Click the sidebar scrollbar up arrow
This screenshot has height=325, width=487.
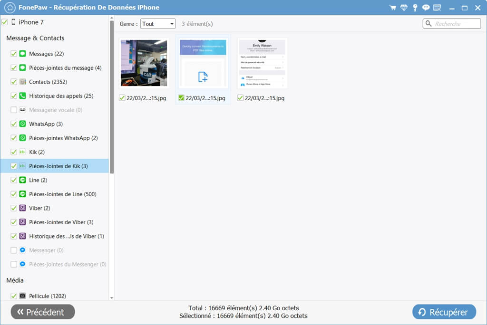click(x=112, y=19)
